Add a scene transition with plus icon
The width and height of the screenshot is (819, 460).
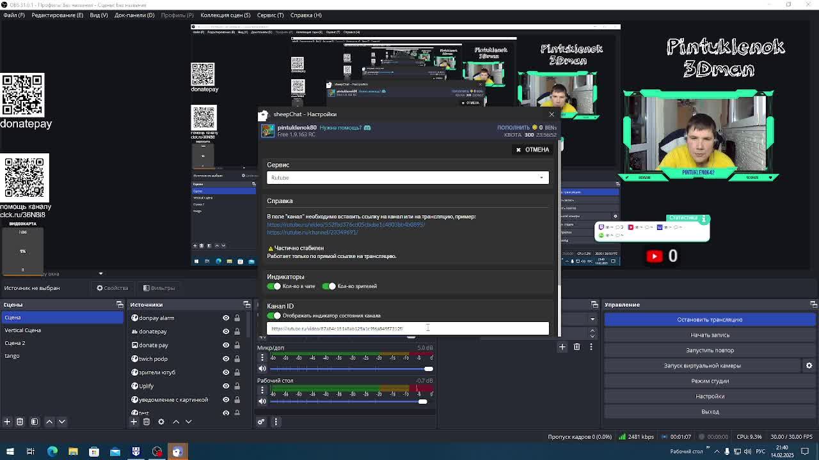click(x=562, y=347)
